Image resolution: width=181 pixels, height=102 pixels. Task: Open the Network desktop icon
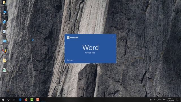(x=5, y=23)
